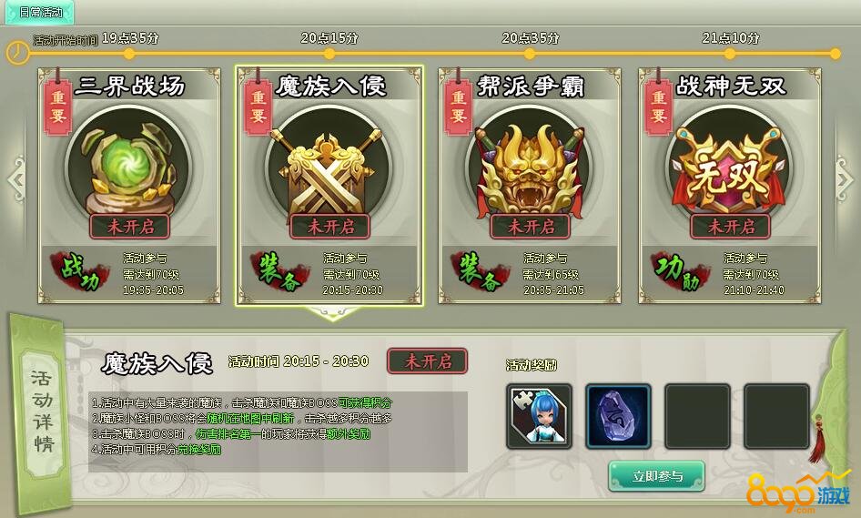
Task: Show next activities with right arrow
Action: tap(845, 179)
